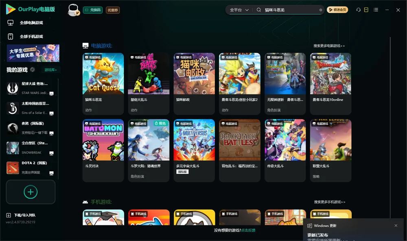The width and height of the screenshot is (407, 241).
Task: Click the yellow mini-window icon in title bar
Action: point(366,10)
